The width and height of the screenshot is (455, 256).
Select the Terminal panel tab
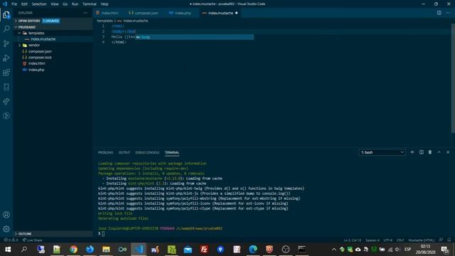[172, 152]
